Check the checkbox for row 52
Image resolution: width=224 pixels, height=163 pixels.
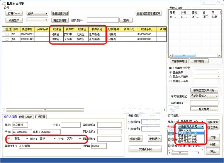pyautogui.click(x=7, y=34)
